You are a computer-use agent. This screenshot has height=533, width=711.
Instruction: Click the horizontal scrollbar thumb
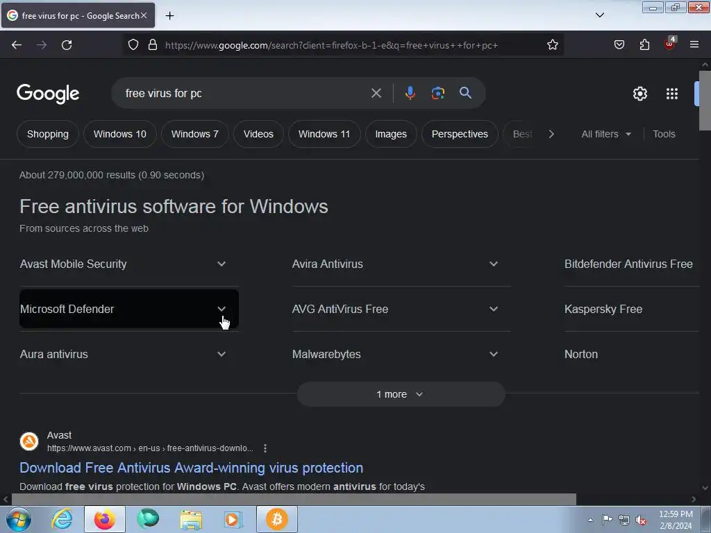(x=294, y=500)
